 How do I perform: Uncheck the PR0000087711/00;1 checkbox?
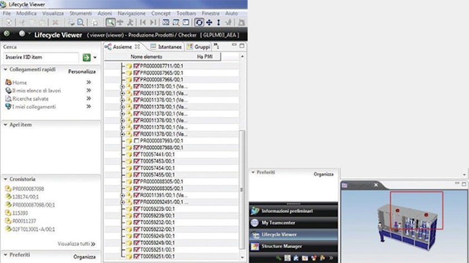pyautogui.click(x=137, y=66)
